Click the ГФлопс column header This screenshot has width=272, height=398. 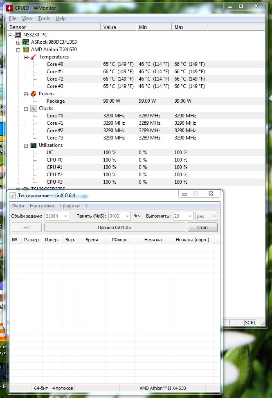point(119,240)
